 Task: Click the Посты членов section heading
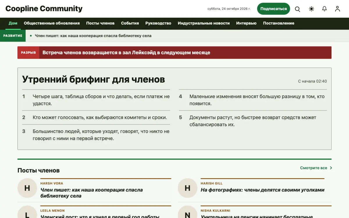(38, 170)
